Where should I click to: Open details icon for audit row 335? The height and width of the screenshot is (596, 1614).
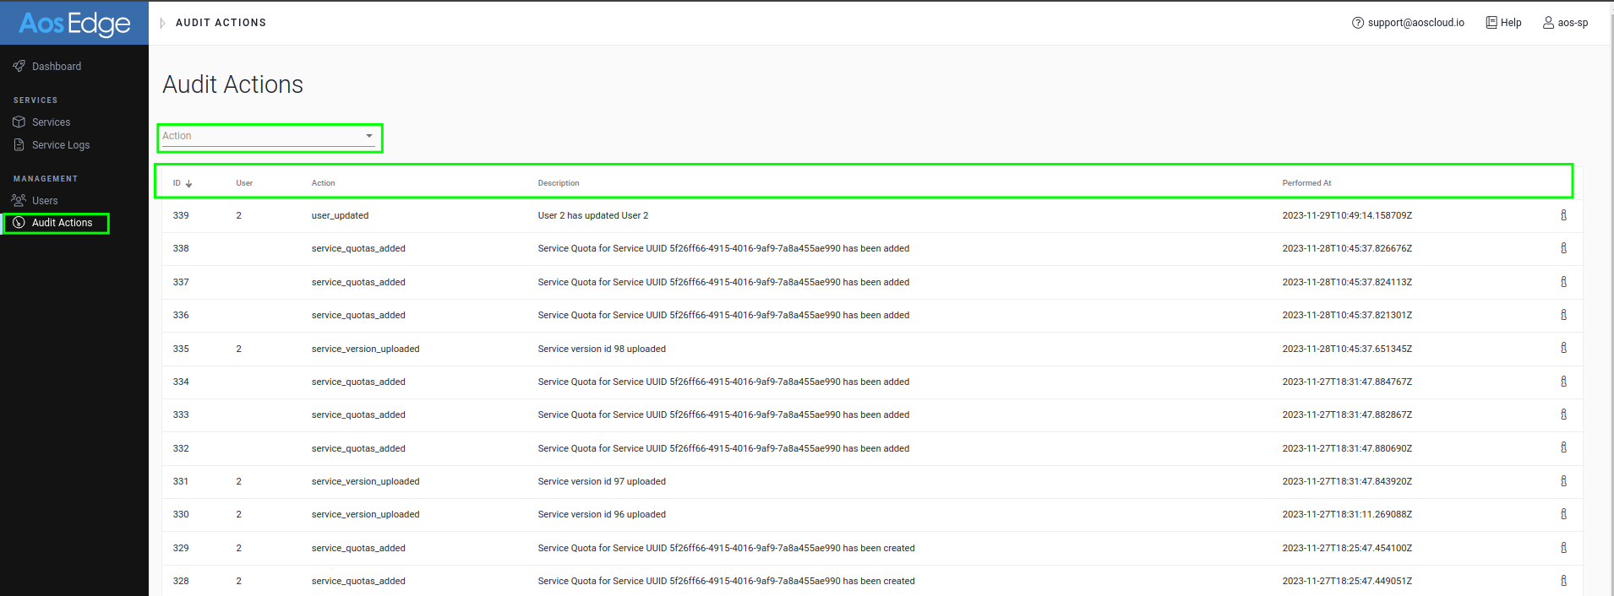coord(1563,348)
